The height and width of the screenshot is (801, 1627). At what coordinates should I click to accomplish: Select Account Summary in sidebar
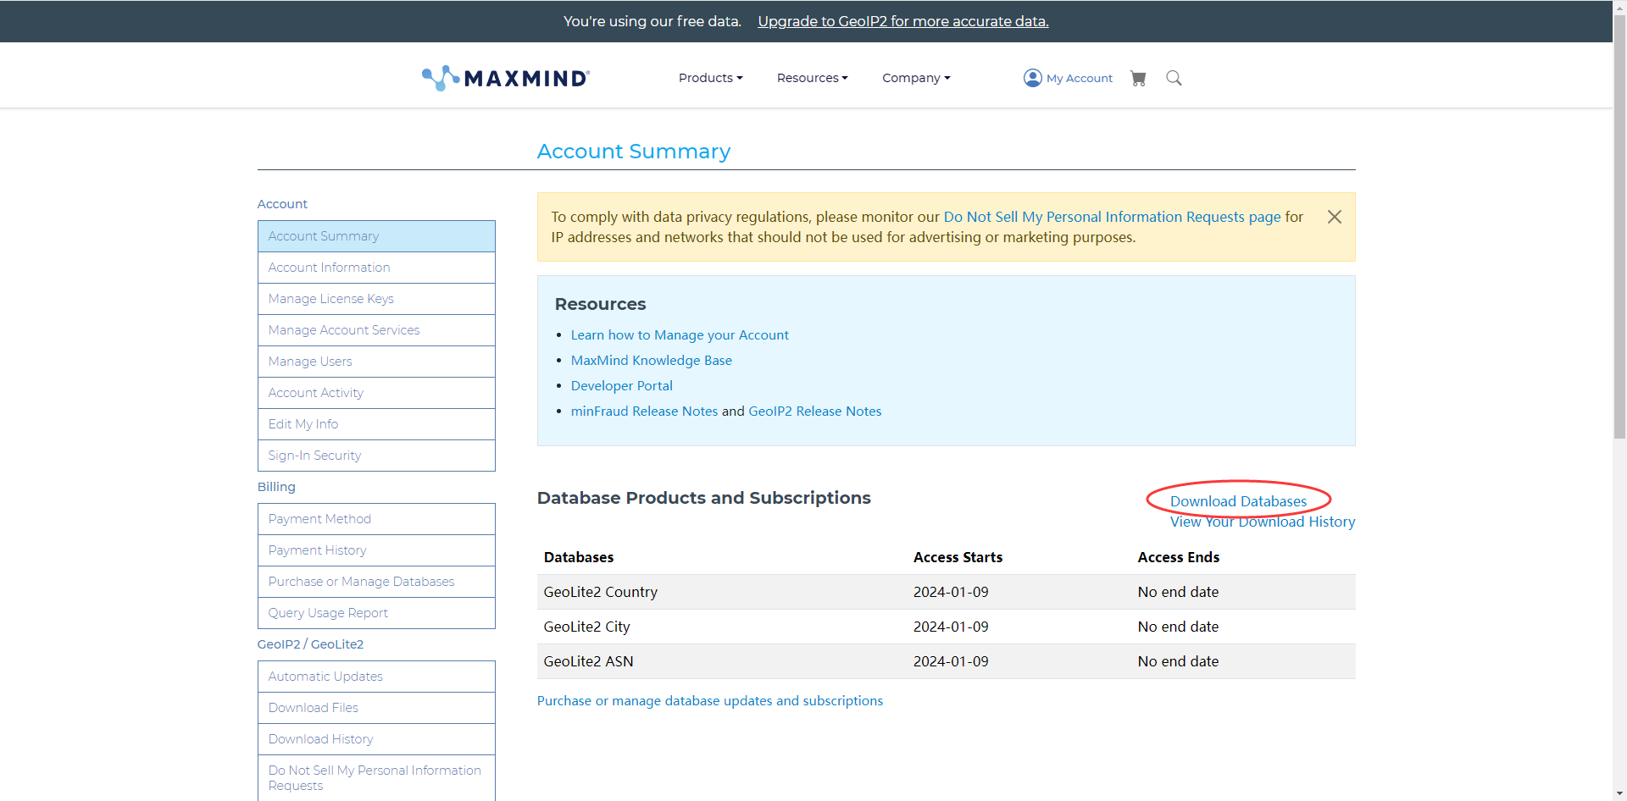(x=376, y=236)
